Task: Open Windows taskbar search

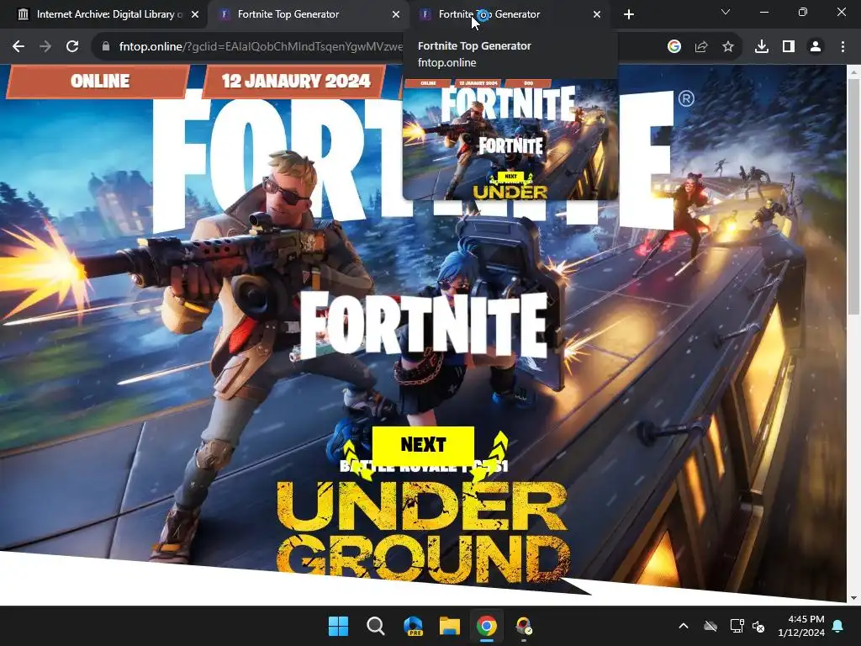Action: tap(376, 626)
